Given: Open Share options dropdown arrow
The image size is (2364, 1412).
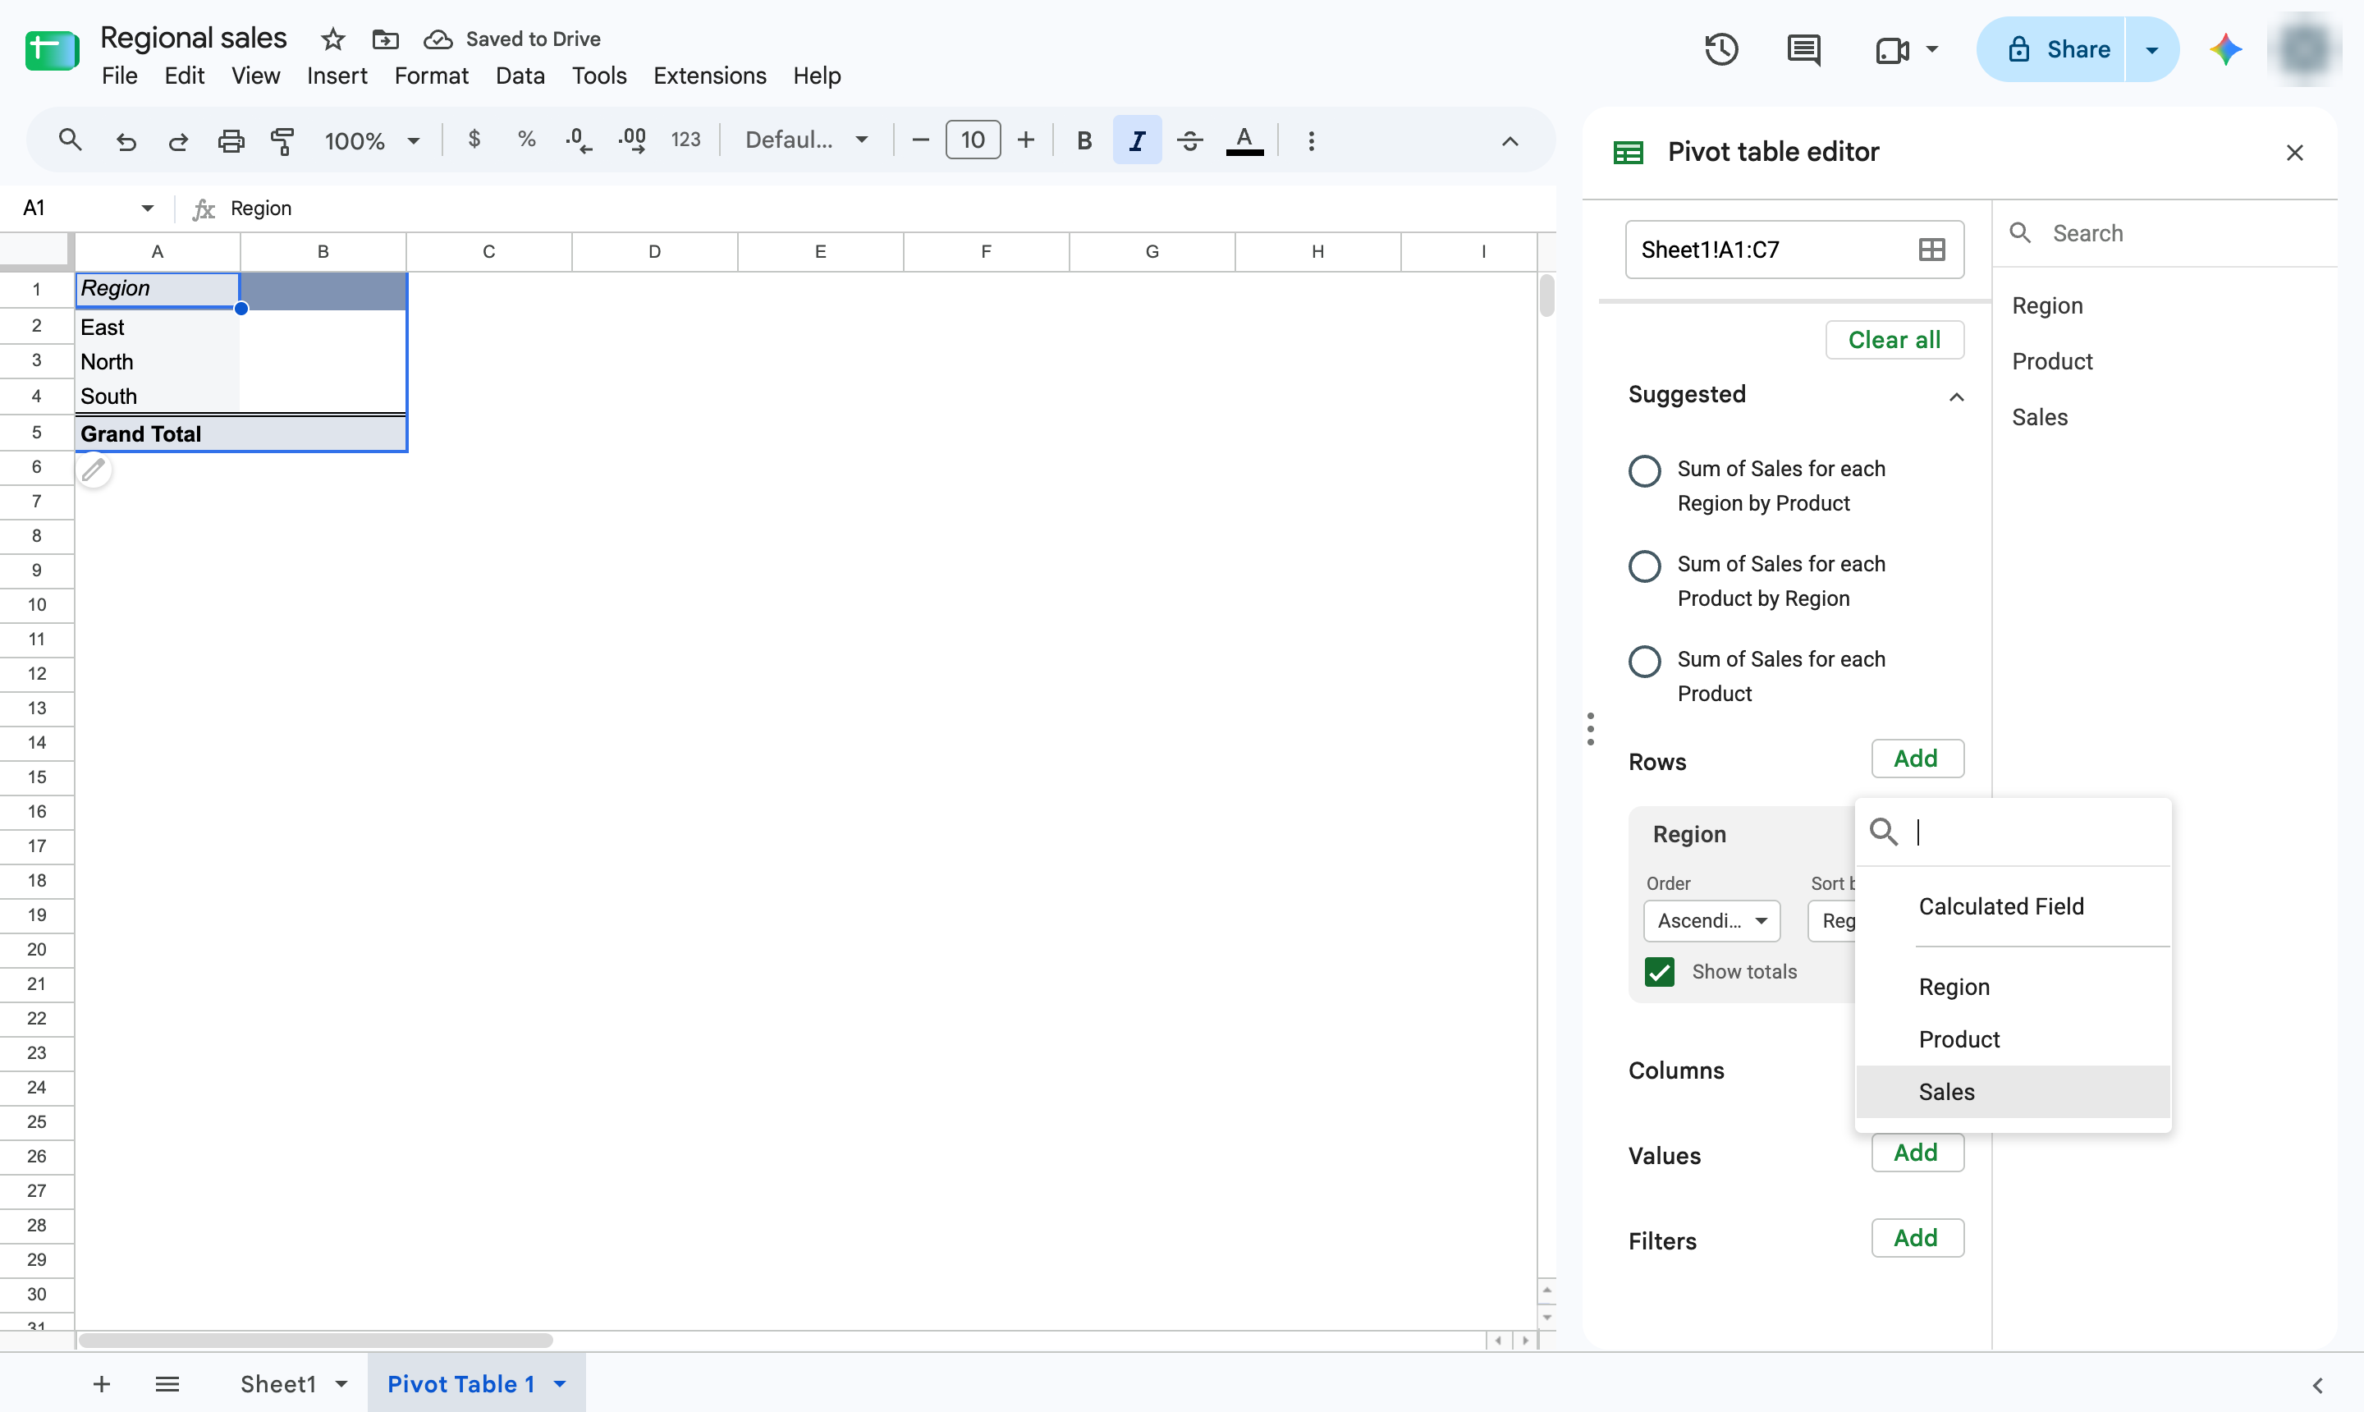Looking at the screenshot, I should coord(2152,49).
